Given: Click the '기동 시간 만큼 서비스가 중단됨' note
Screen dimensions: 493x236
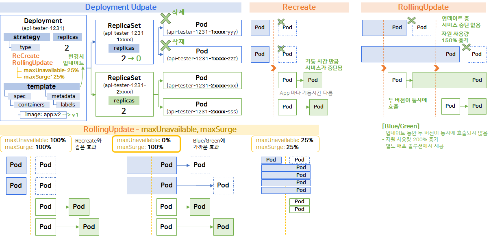Looking at the screenshot, I should [324, 65].
